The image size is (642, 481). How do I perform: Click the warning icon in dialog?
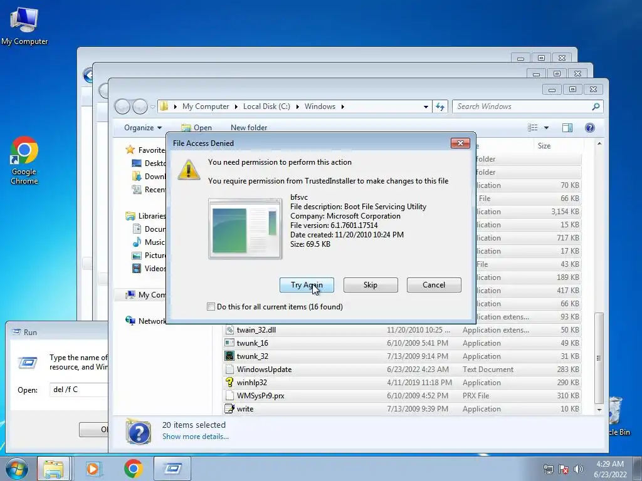[x=188, y=169]
